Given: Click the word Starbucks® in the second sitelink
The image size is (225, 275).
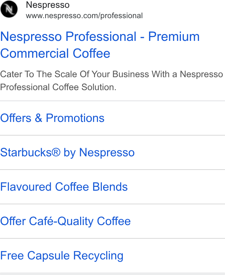Looking at the screenshot, I should click(x=30, y=152).
